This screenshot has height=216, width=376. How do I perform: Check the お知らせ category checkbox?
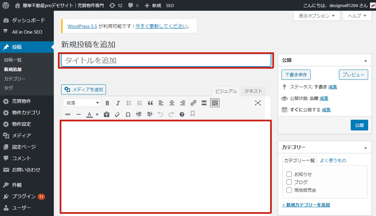[289, 174]
